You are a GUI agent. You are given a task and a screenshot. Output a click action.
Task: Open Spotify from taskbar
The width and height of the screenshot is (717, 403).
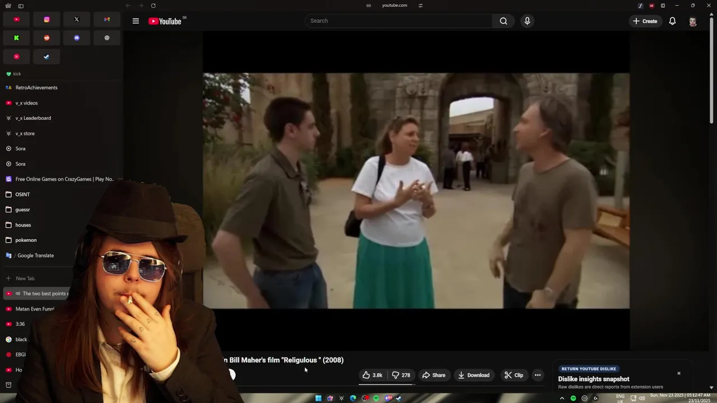[x=376, y=398]
